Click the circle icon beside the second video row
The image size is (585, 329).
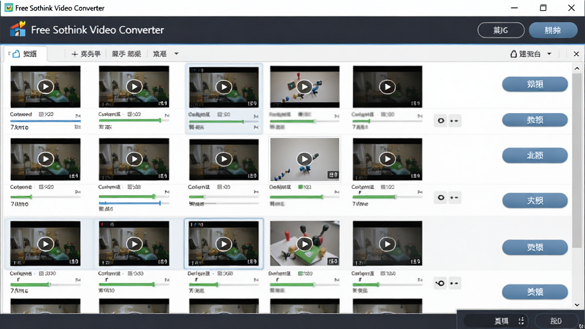click(441, 197)
